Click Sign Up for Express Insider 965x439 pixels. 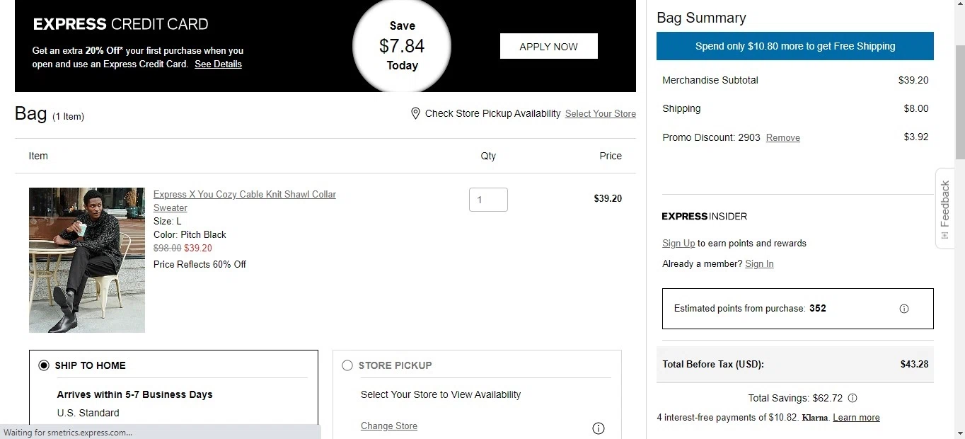point(678,244)
